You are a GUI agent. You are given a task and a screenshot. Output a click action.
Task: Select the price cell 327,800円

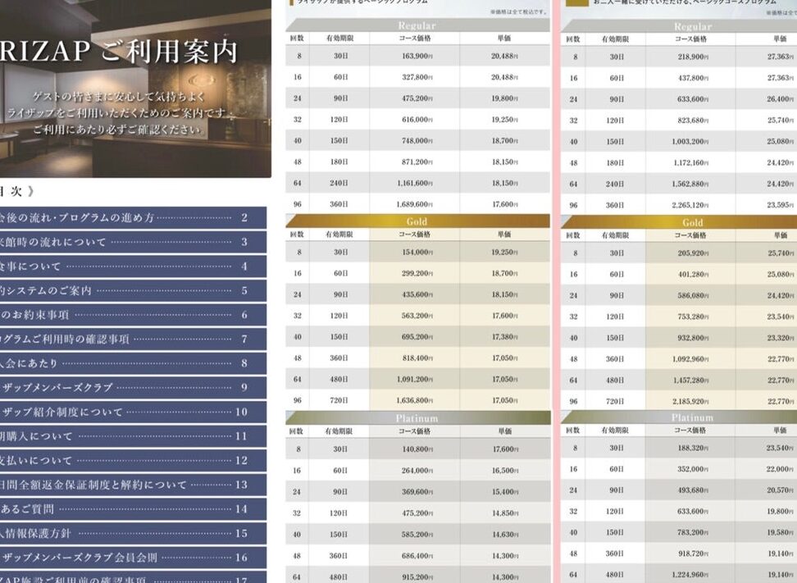[x=417, y=77]
